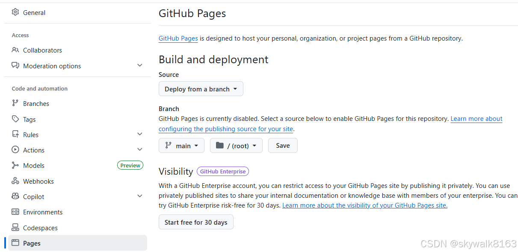This screenshot has height=252, width=518.
Task: Click the GitHub Pages page title
Action: (x=192, y=14)
